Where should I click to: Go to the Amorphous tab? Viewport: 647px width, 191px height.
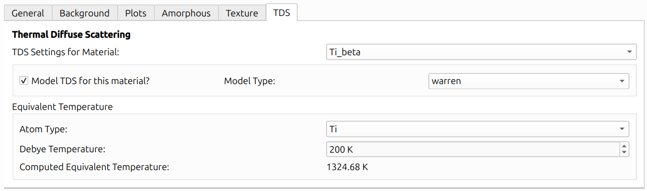[186, 13]
